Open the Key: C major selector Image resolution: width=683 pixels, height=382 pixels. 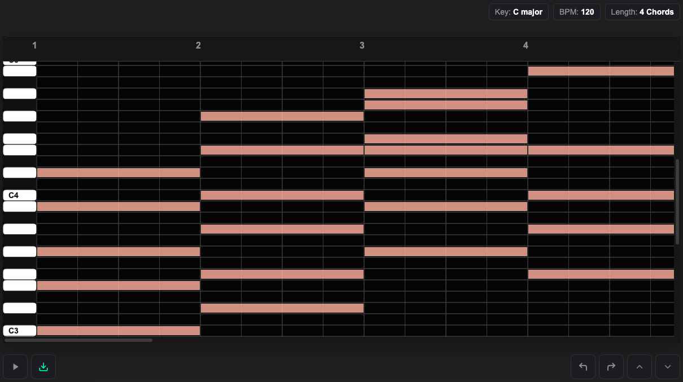coord(518,12)
